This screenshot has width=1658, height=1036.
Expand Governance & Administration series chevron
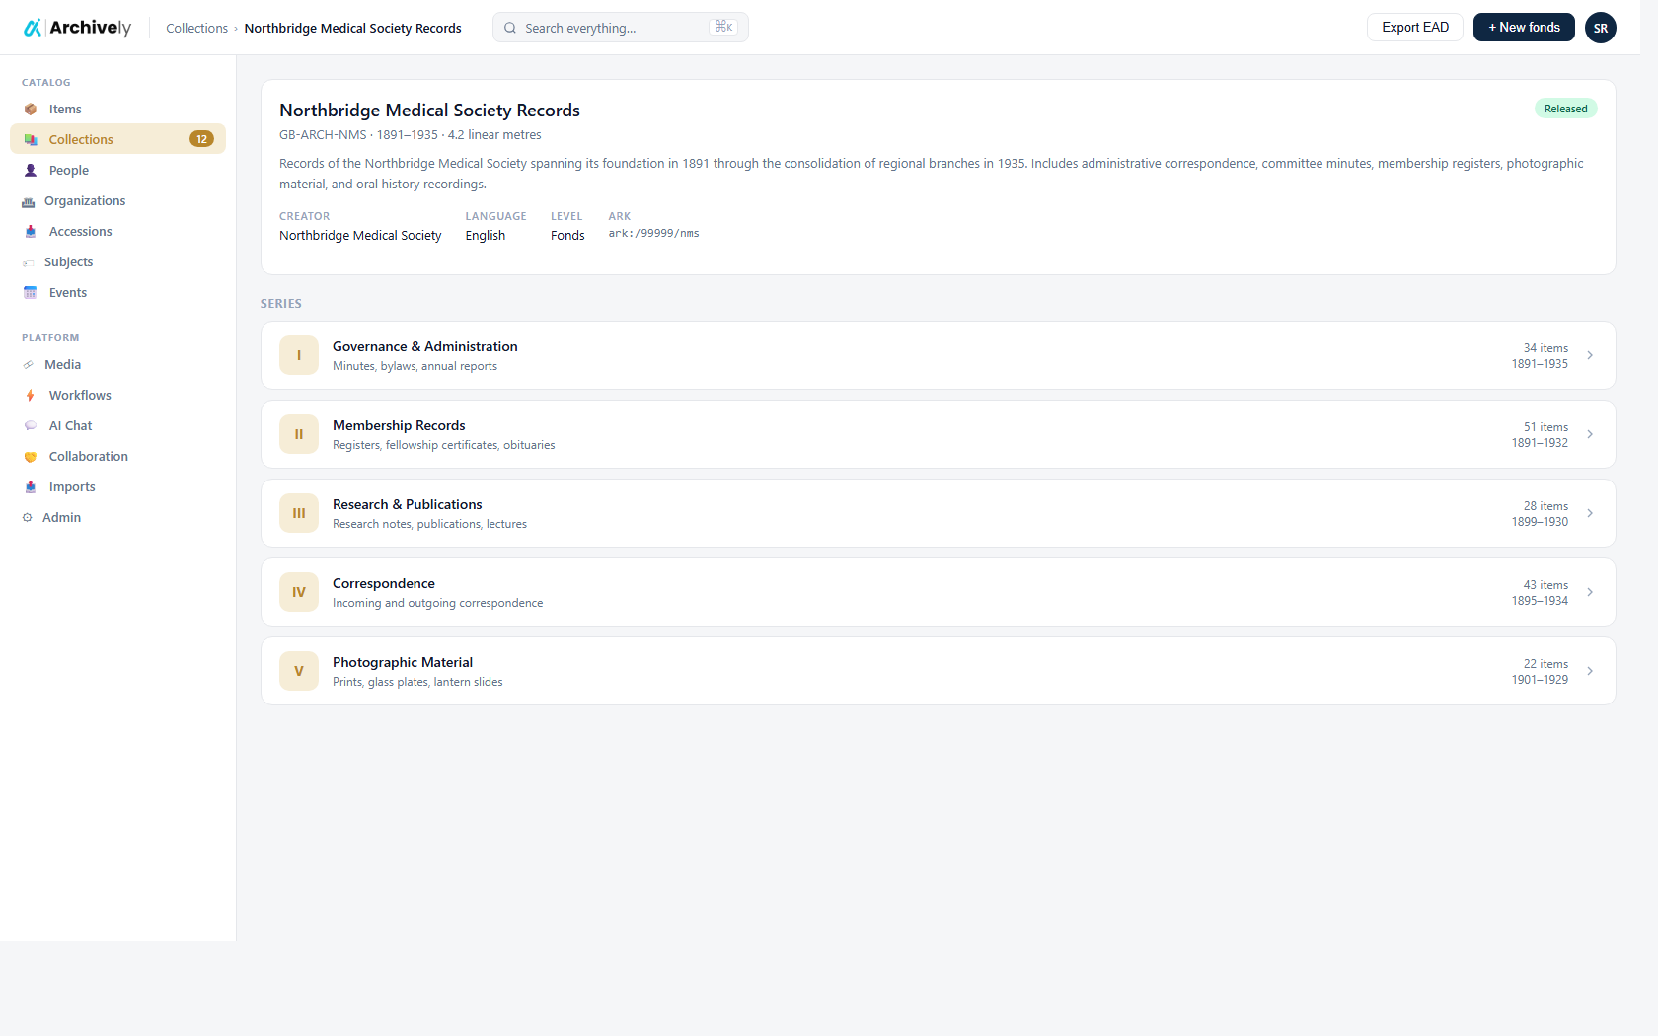1590,355
